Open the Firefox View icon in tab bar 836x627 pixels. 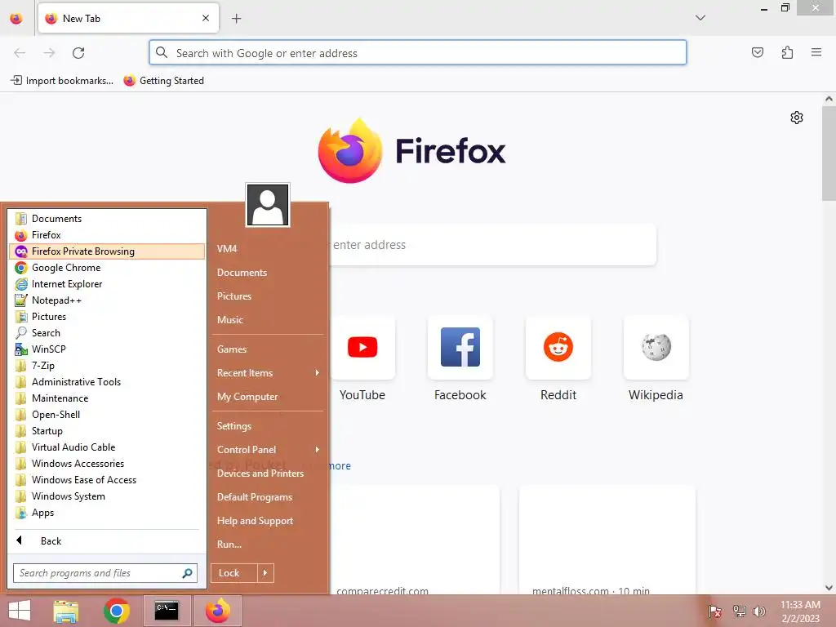[16, 19]
